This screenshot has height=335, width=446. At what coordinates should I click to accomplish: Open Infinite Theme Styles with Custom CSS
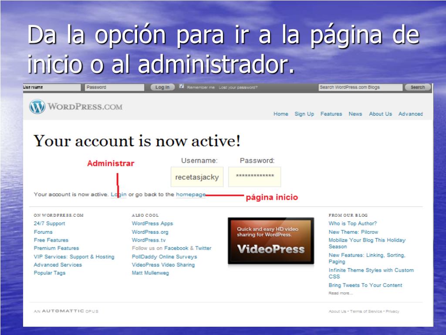pyautogui.click(x=371, y=273)
